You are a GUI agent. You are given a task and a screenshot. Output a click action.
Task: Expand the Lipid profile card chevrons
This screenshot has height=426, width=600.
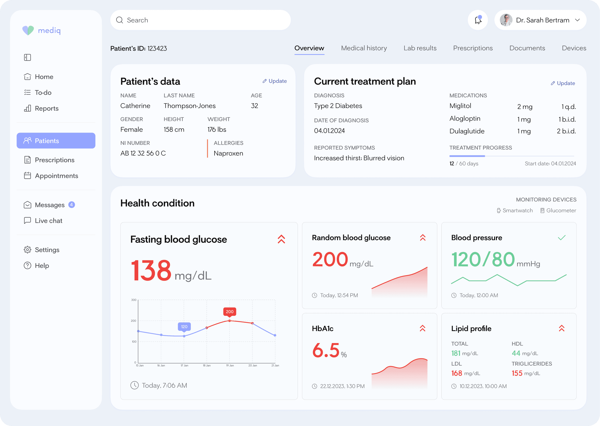pos(562,329)
